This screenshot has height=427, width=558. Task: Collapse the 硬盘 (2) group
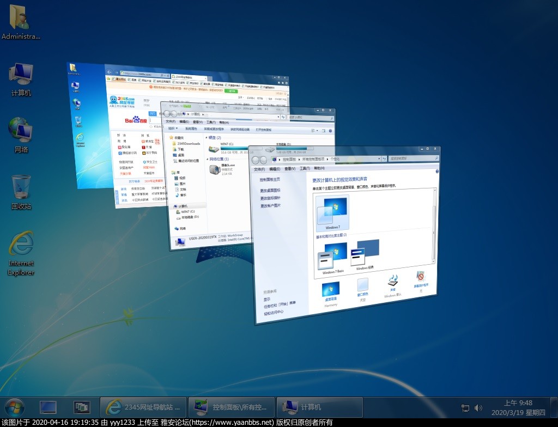(x=207, y=137)
